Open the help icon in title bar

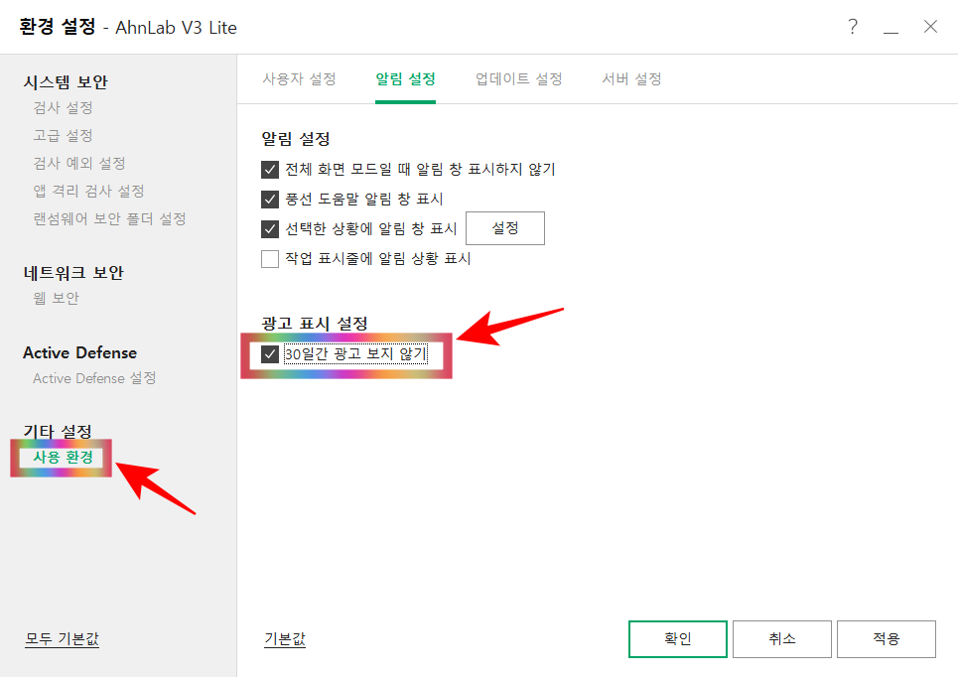[x=852, y=28]
